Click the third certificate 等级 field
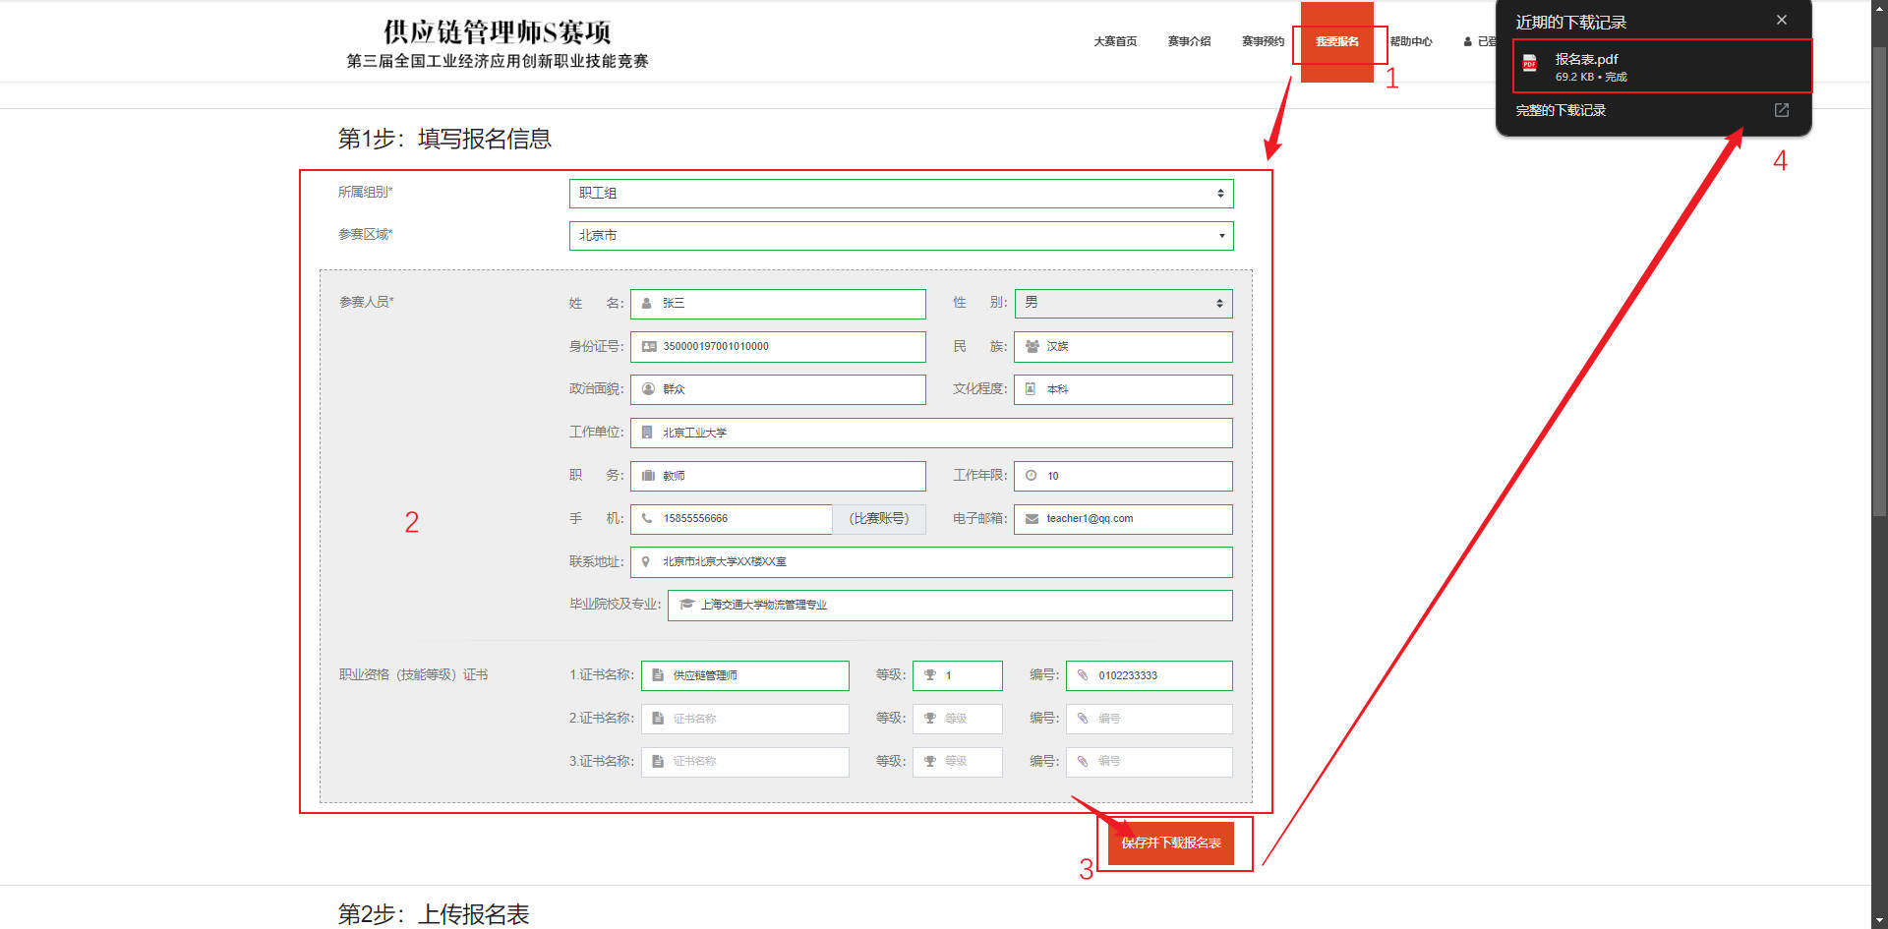 click(x=958, y=762)
